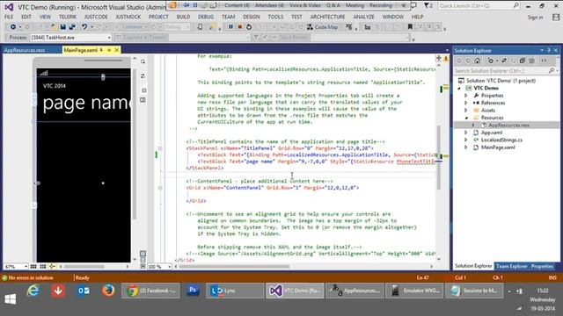Open Firefox from the taskbar
The height and width of the screenshot is (316, 563).
pyautogui.click(x=108, y=291)
